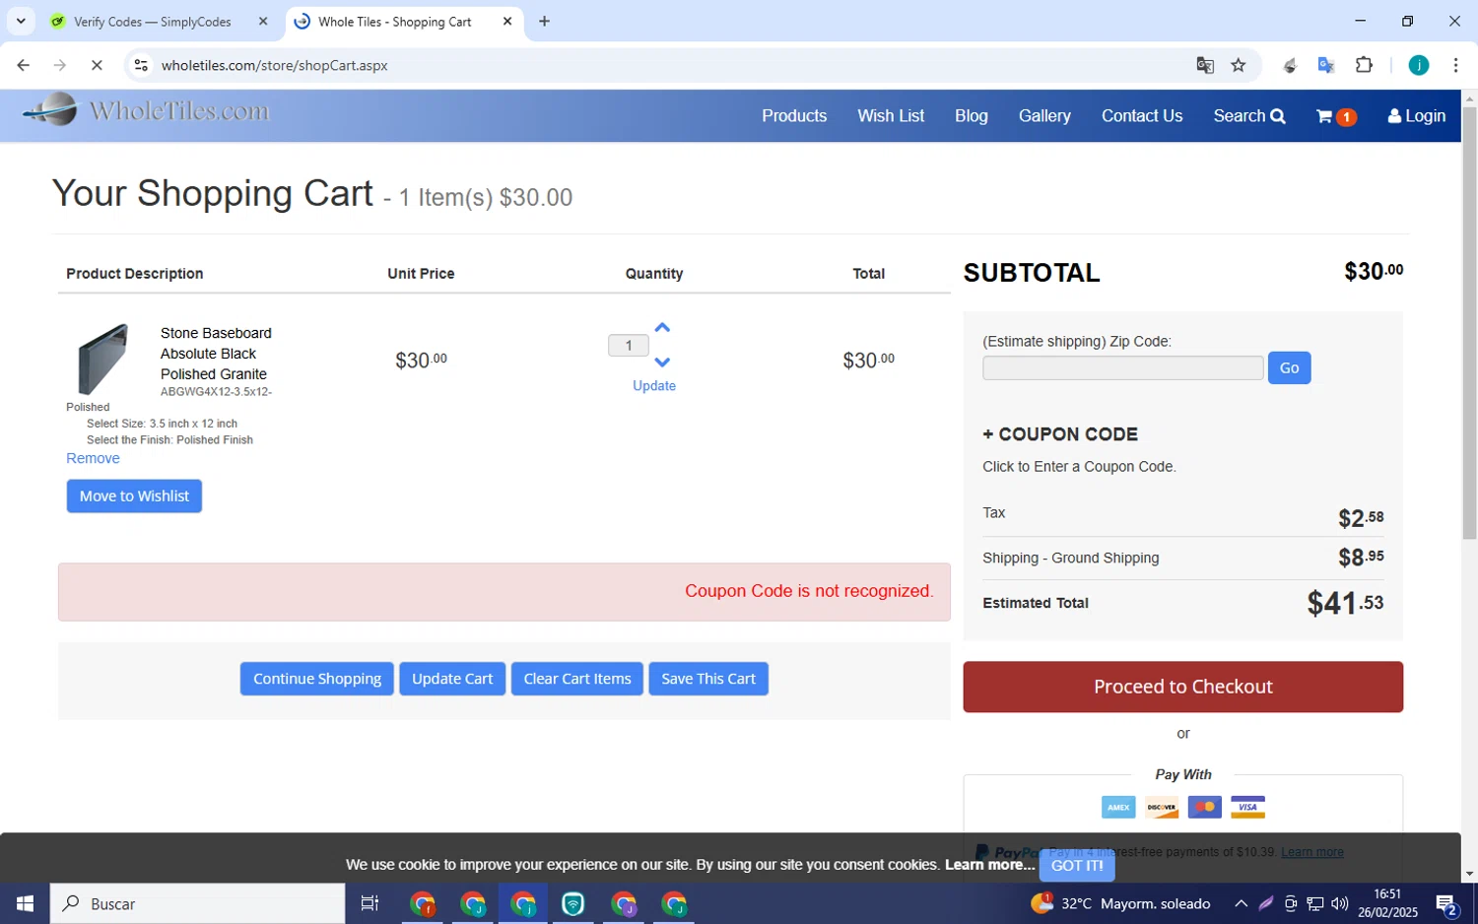Open the notification center icon
The height and width of the screenshot is (924, 1478).
coord(1446,903)
